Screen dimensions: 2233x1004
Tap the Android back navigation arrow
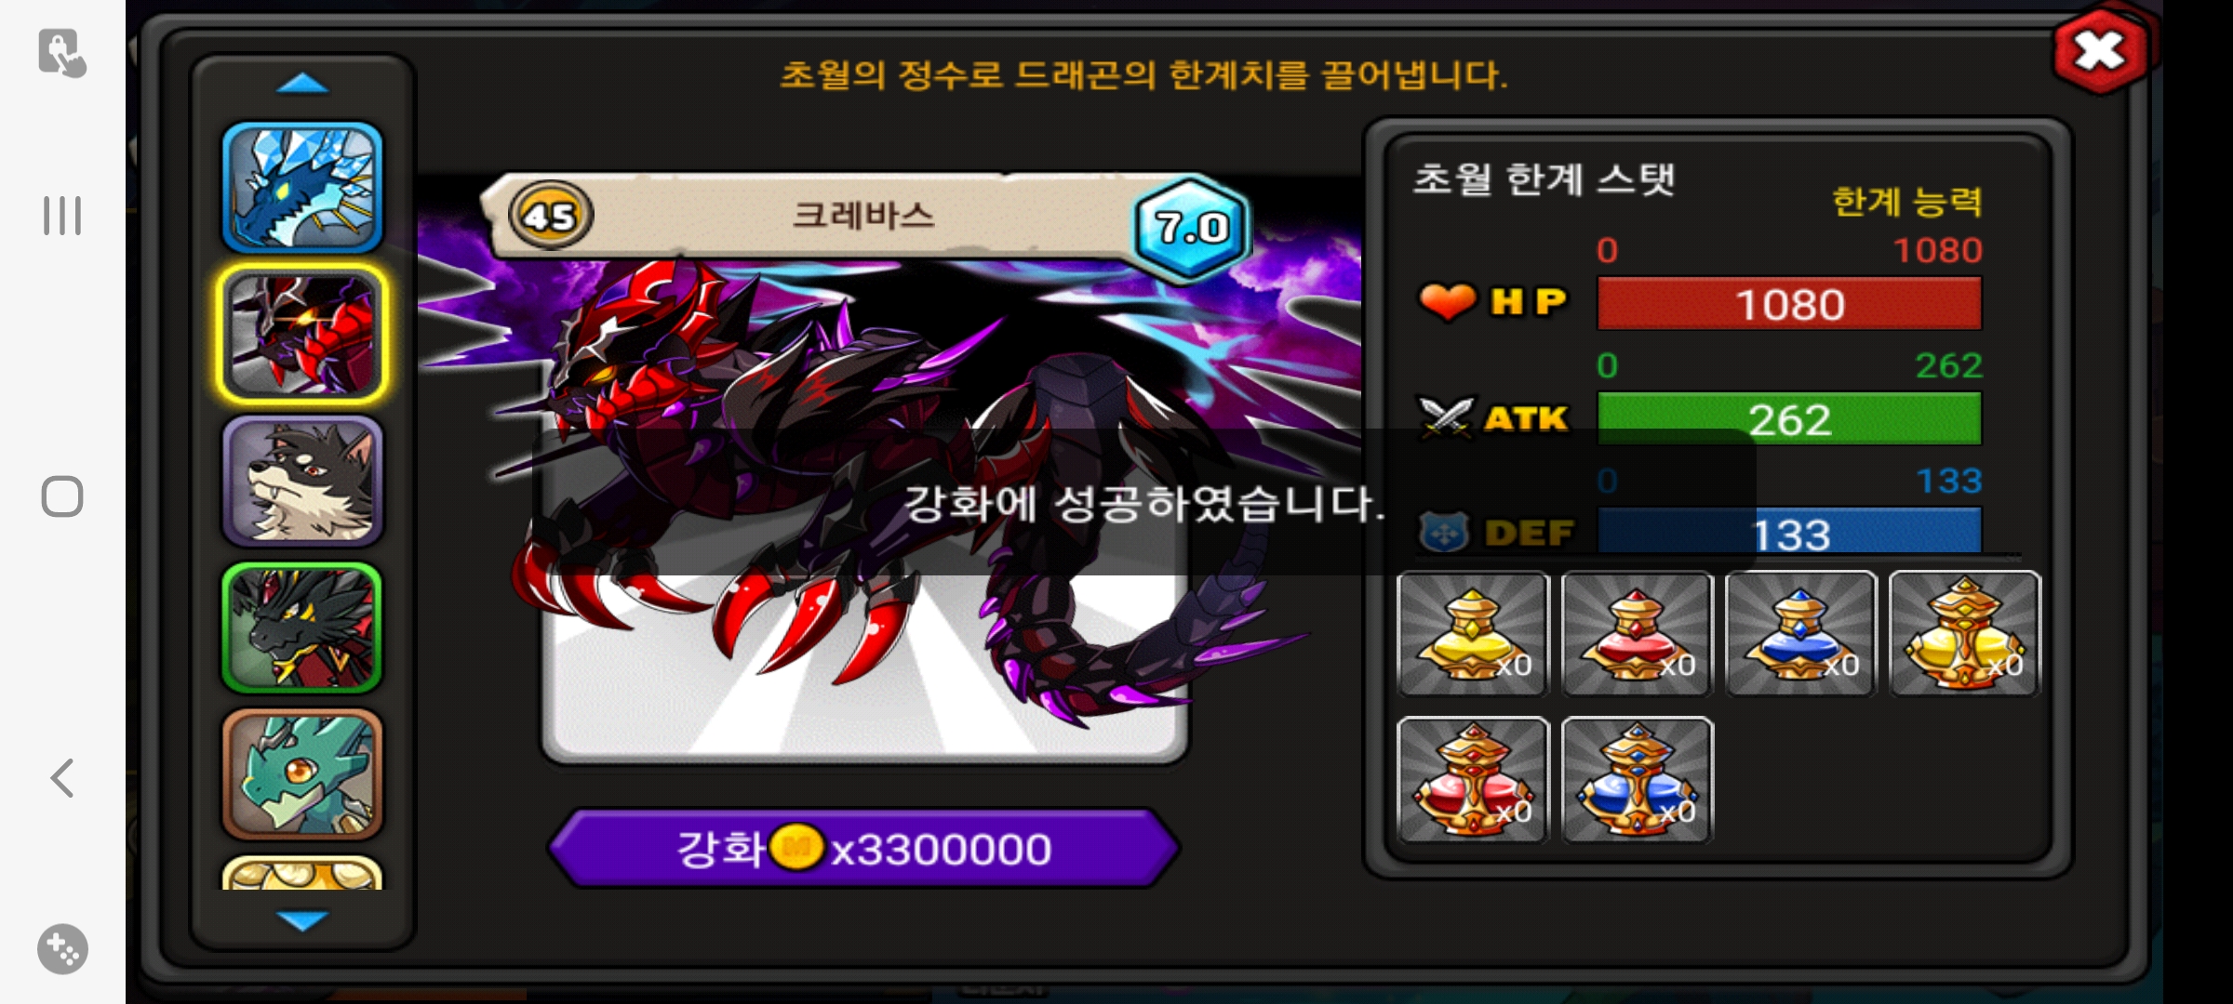62,778
